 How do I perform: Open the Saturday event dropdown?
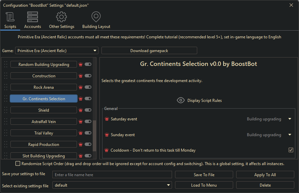290,119
